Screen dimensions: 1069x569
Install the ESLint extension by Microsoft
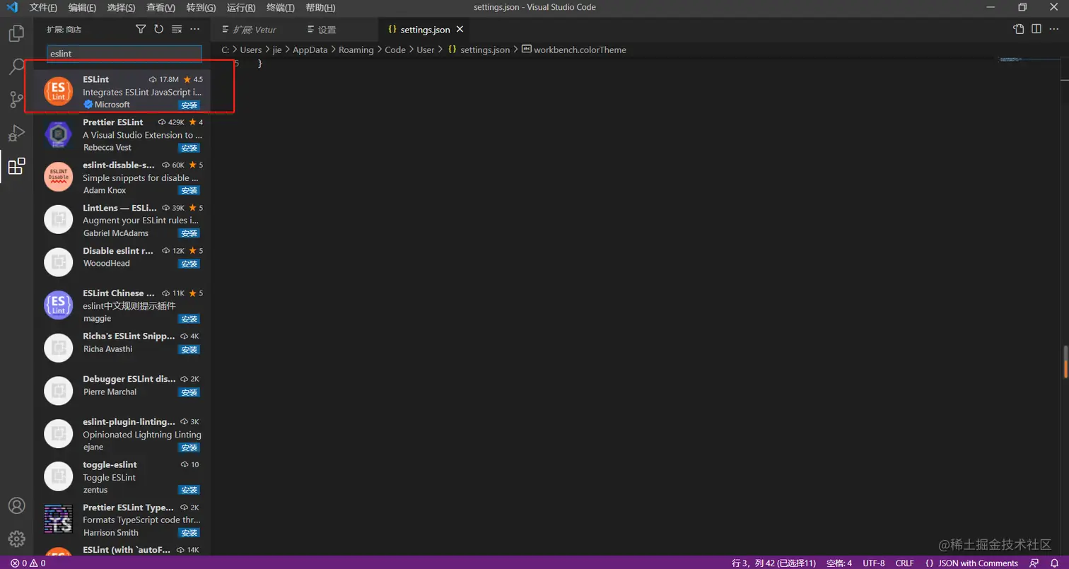click(x=189, y=105)
